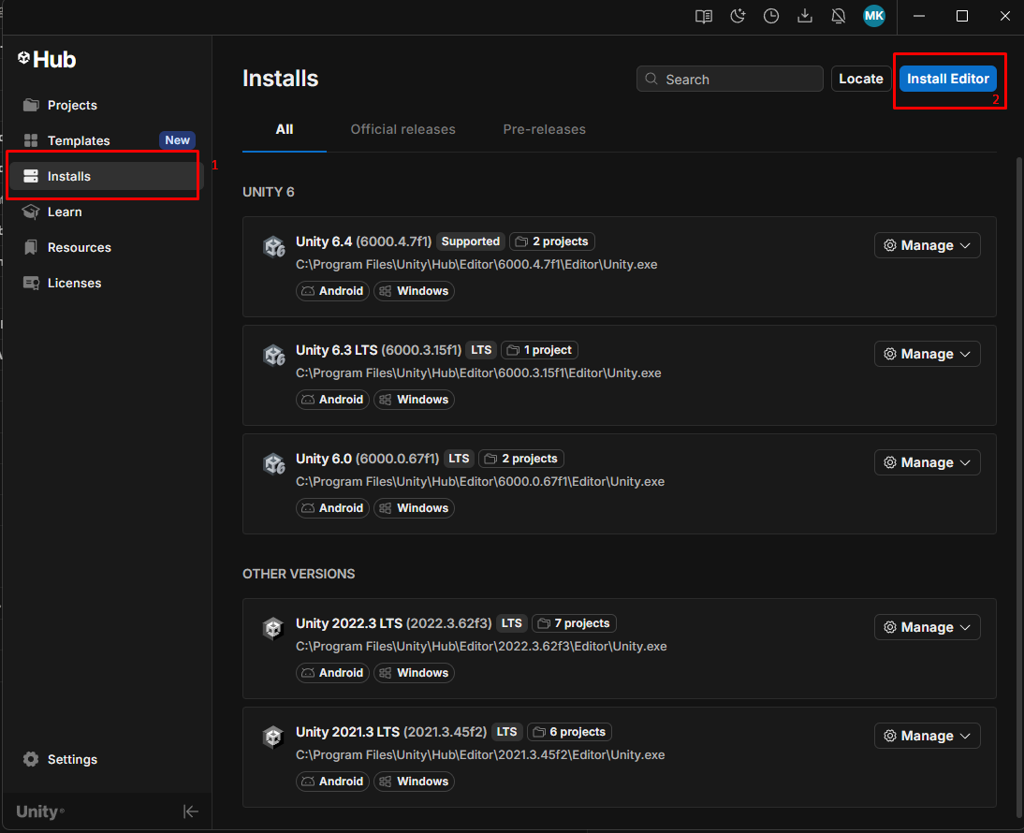This screenshot has width=1024, height=833.
Task: Open the downloads arrow icon
Action: tap(805, 16)
